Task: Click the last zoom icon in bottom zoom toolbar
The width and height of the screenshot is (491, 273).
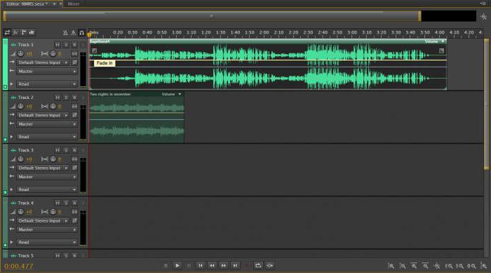Action: coord(483,266)
